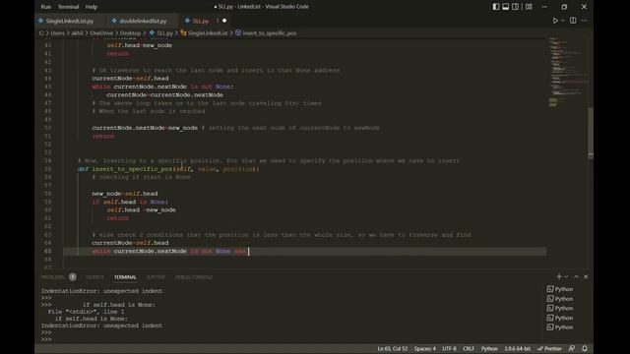Screen dimensions: 630x354
Task: Select the third Python terminal in list
Action: click(x=560, y=308)
